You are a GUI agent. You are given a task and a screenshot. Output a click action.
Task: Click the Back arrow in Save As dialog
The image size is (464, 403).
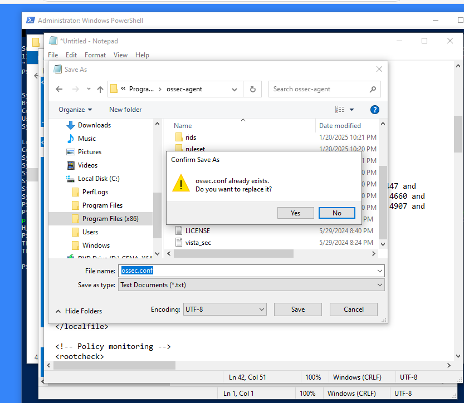click(x=59, y=89)
